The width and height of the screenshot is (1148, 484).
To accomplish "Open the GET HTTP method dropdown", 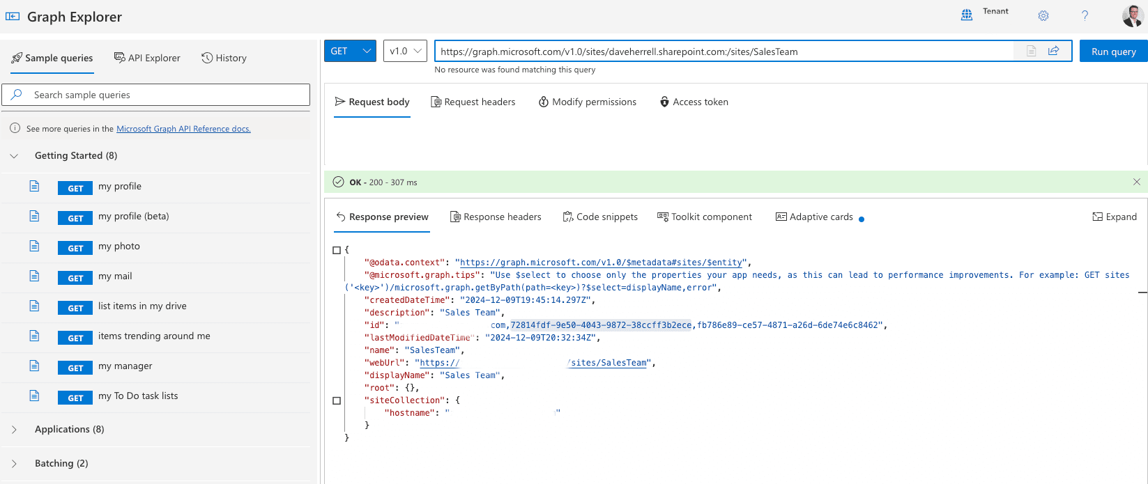I will coord(350,51).
